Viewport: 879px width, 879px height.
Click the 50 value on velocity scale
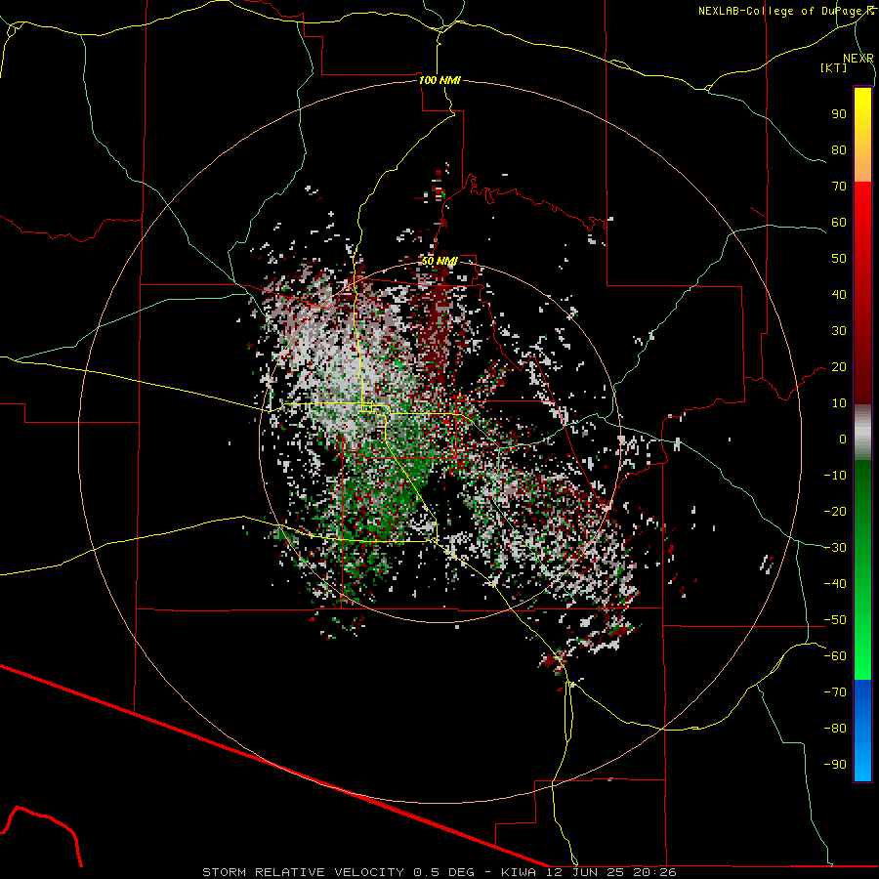(839, 259)
